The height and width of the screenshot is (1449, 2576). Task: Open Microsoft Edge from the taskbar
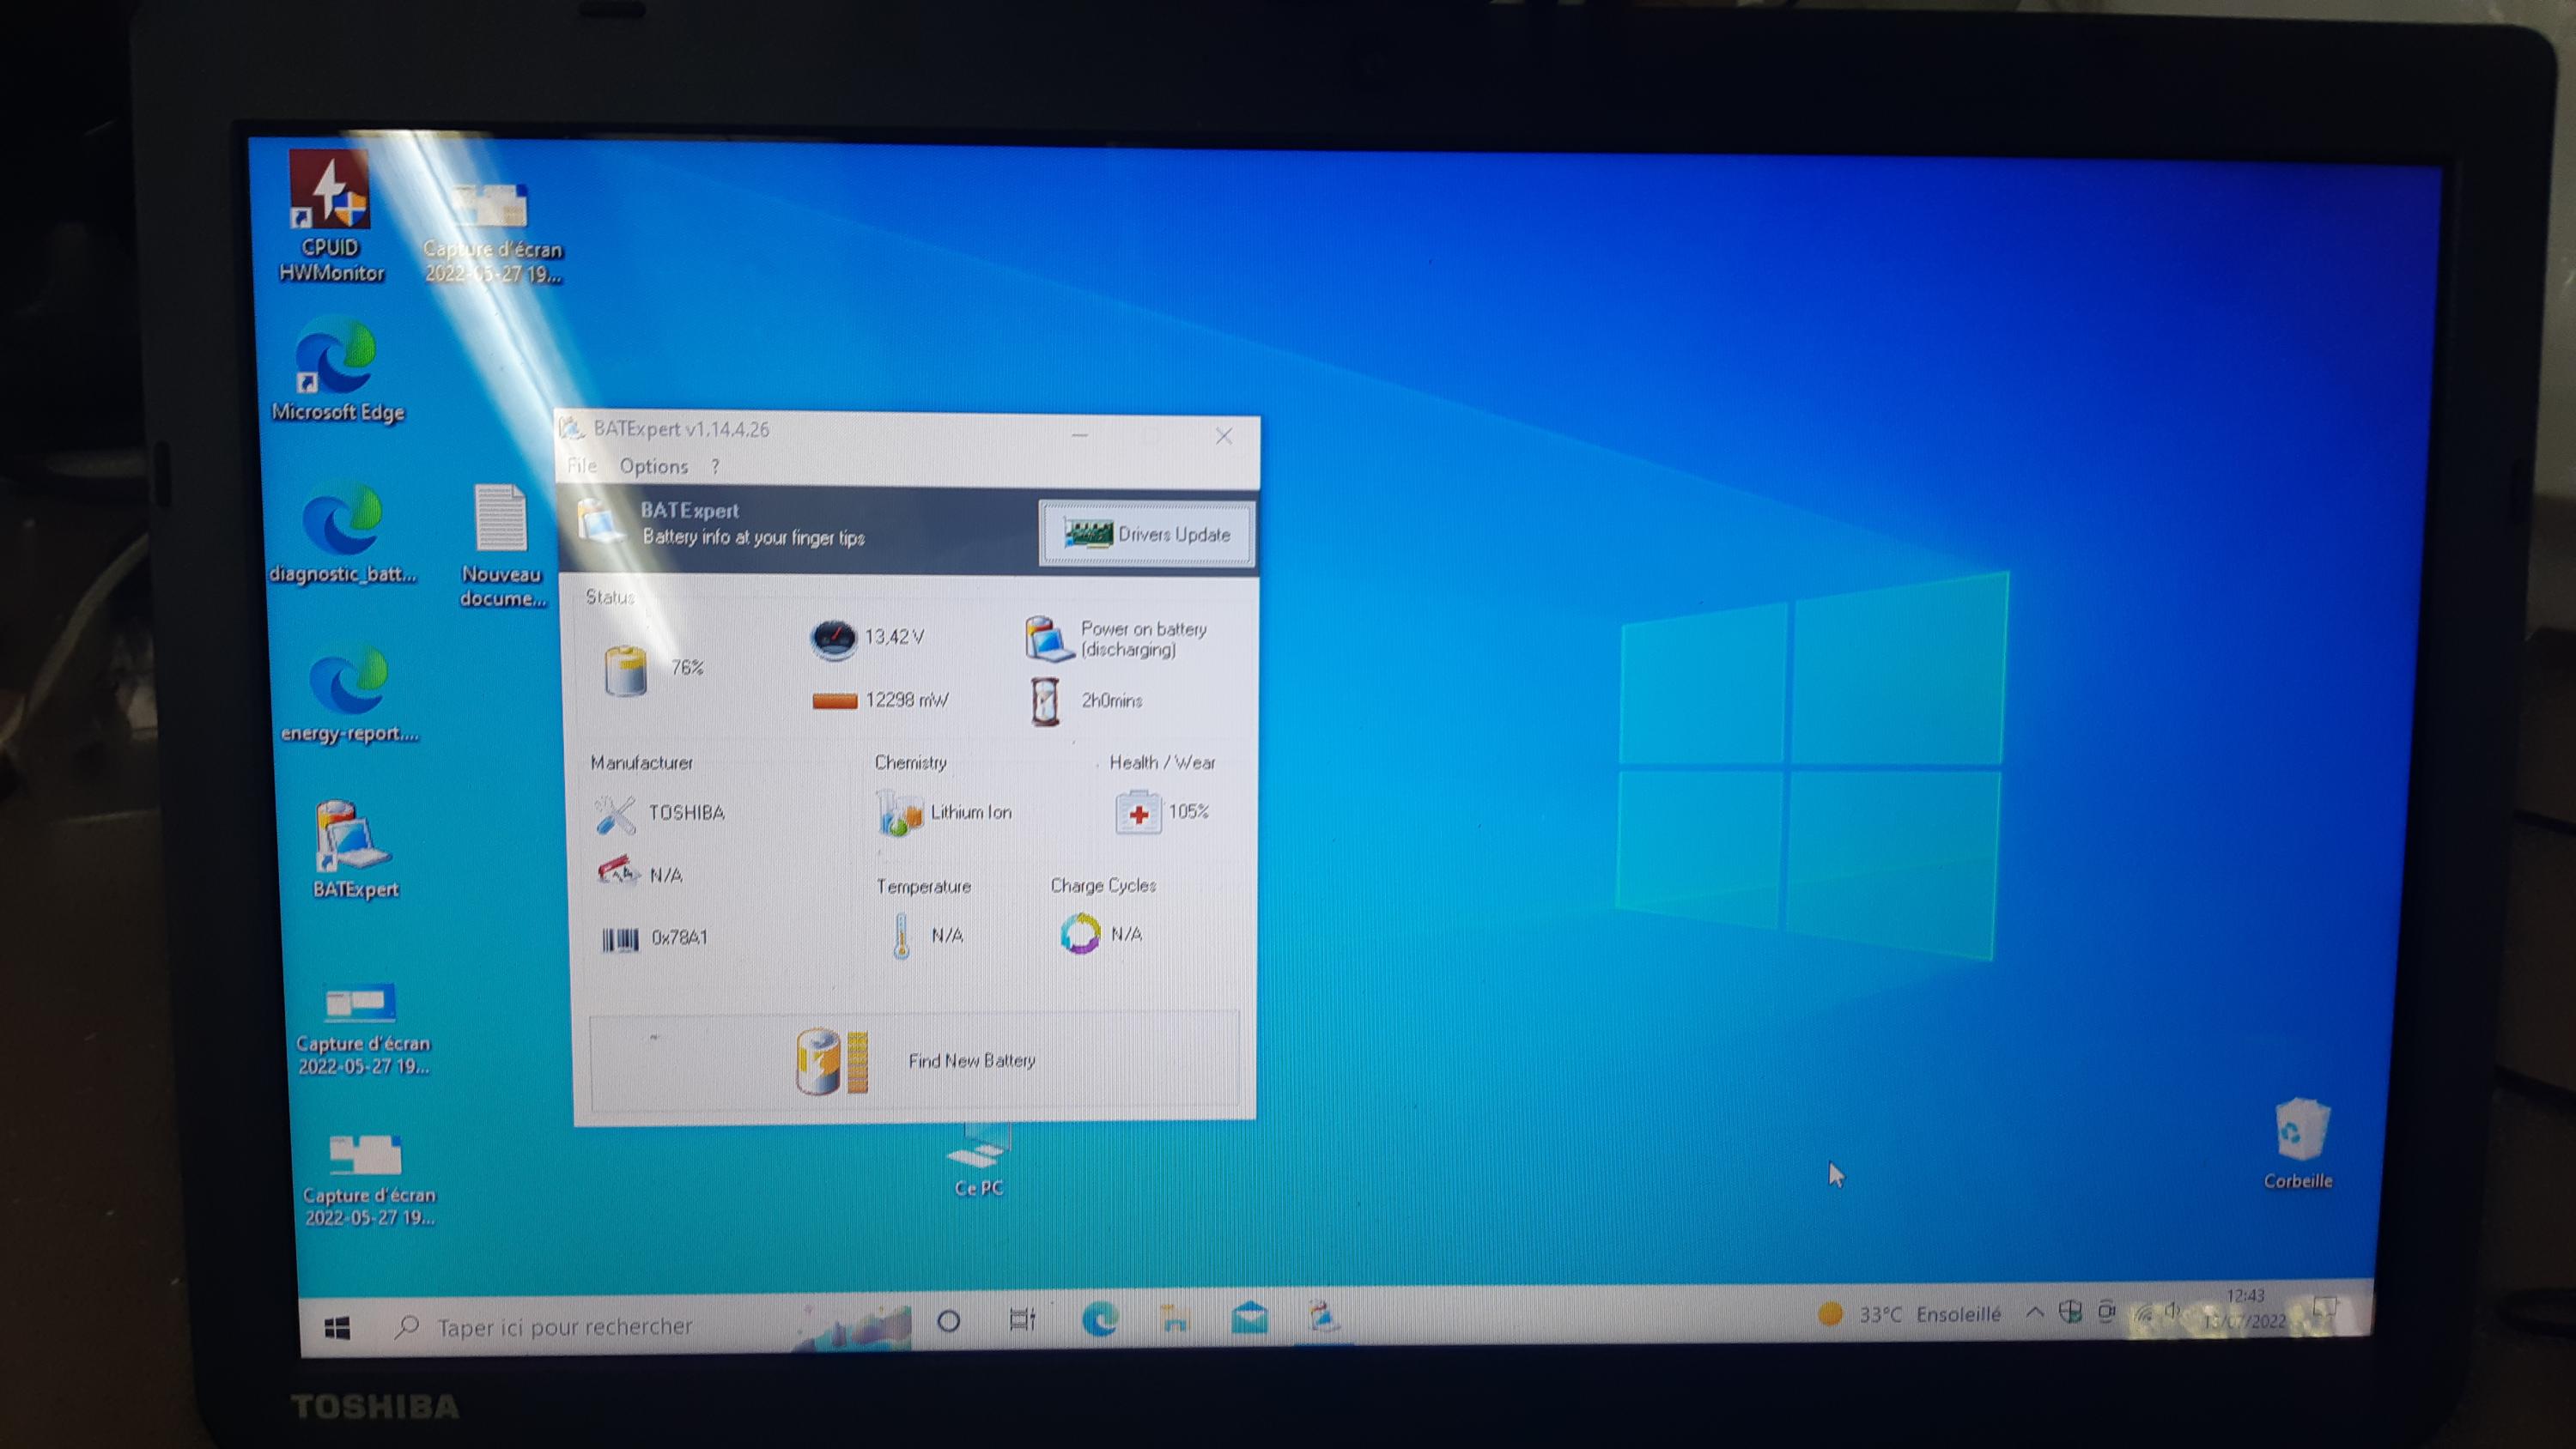coord(1100,1321)
